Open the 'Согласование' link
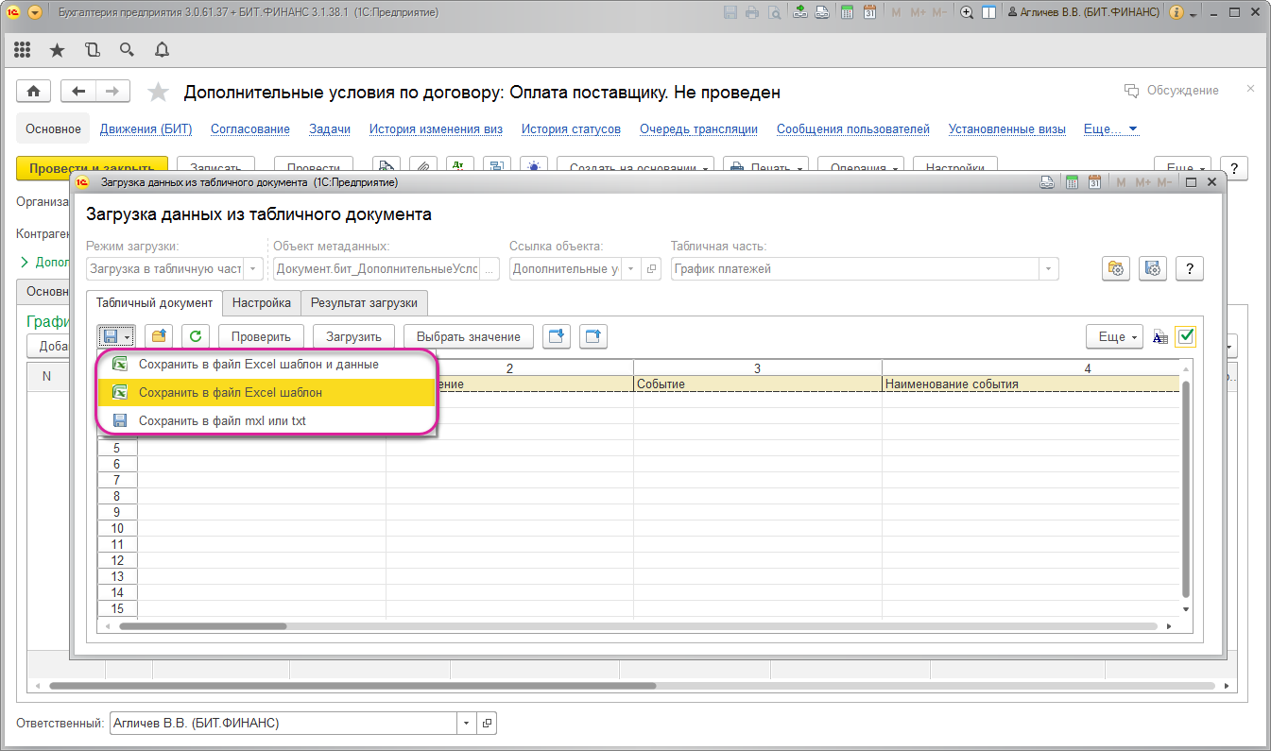1271x751 pixels. pyautogui.click(x=250, y=129)
